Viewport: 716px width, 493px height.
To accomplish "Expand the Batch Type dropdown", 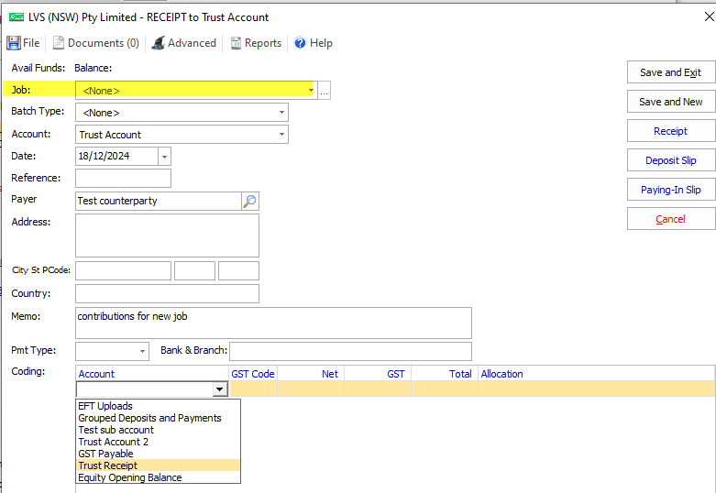I will (x=281, y=113).
